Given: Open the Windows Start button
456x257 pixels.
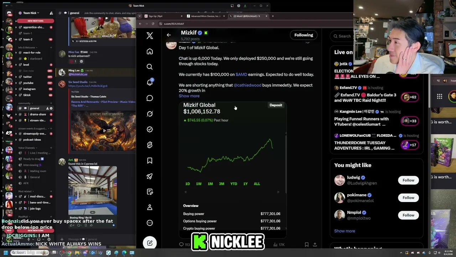Looking at the screenshot, I should point(5,253).
